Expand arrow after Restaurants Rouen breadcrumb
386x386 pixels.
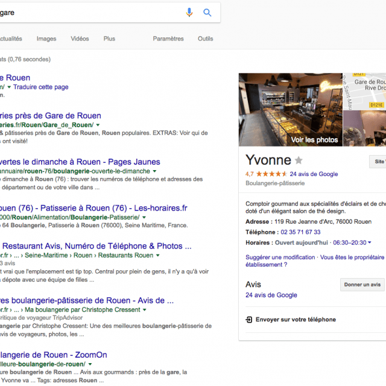click(x=158, y=256)
